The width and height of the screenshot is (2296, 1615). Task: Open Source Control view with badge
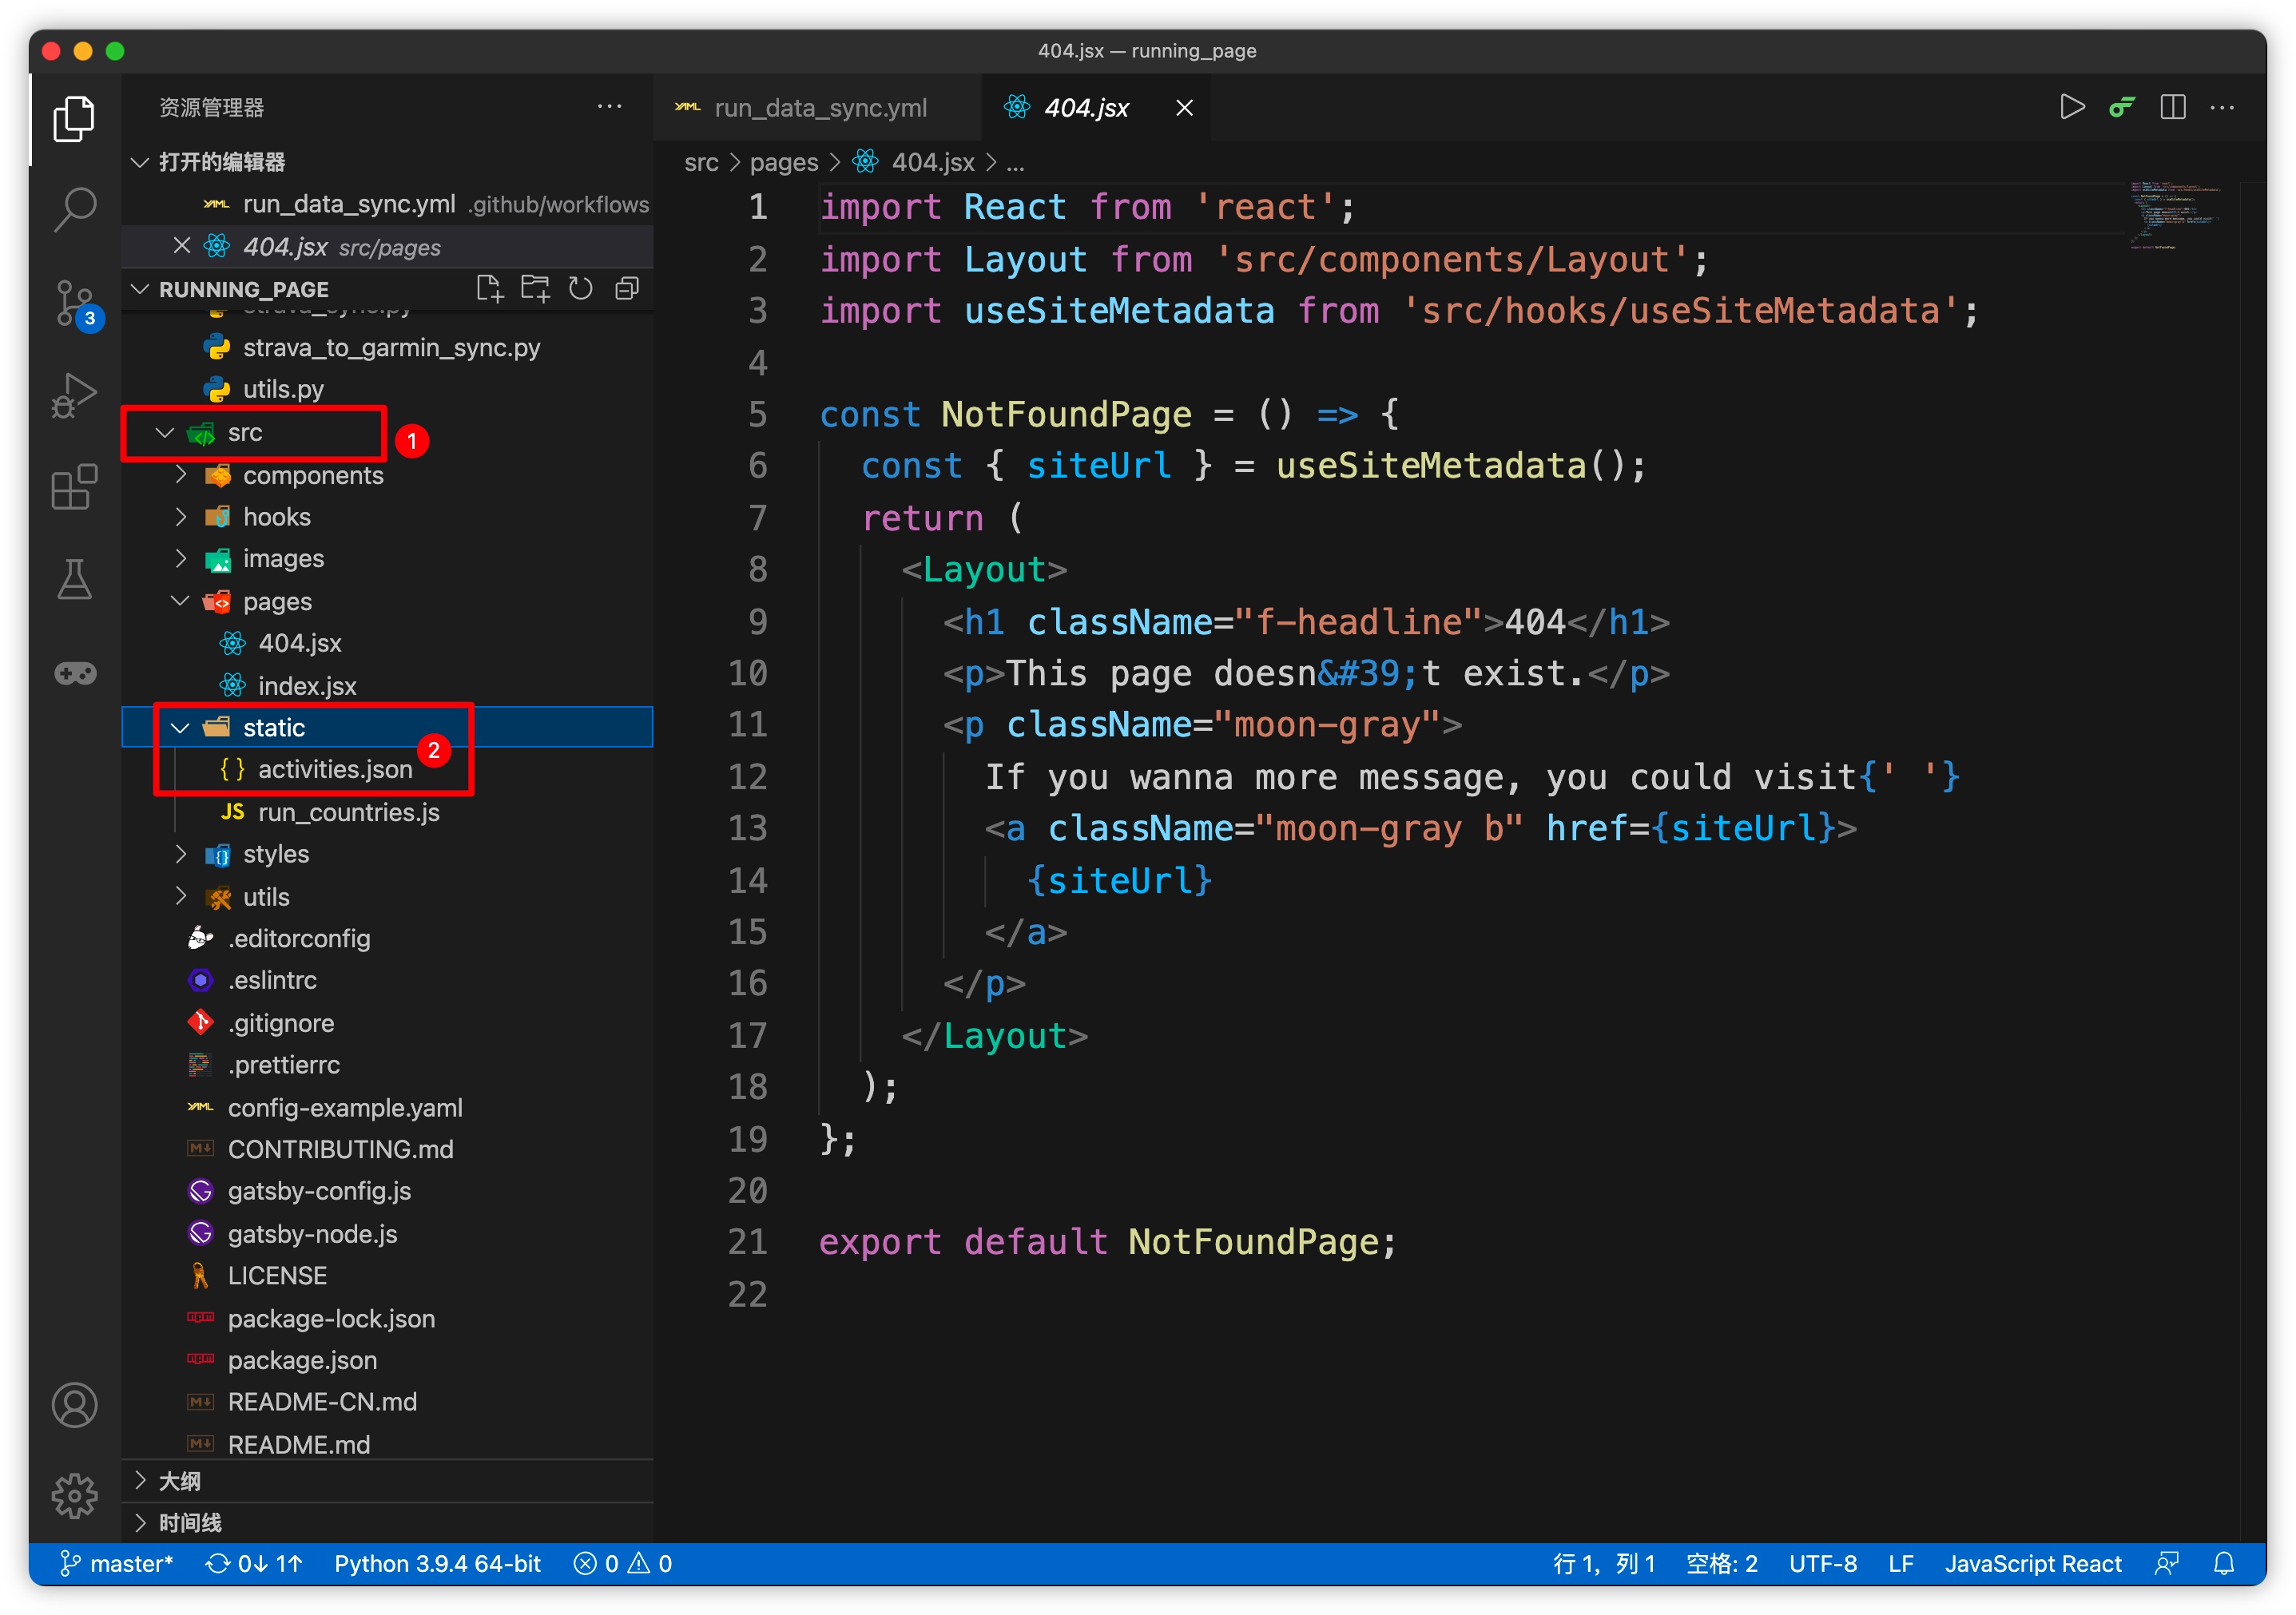(74, 302)
